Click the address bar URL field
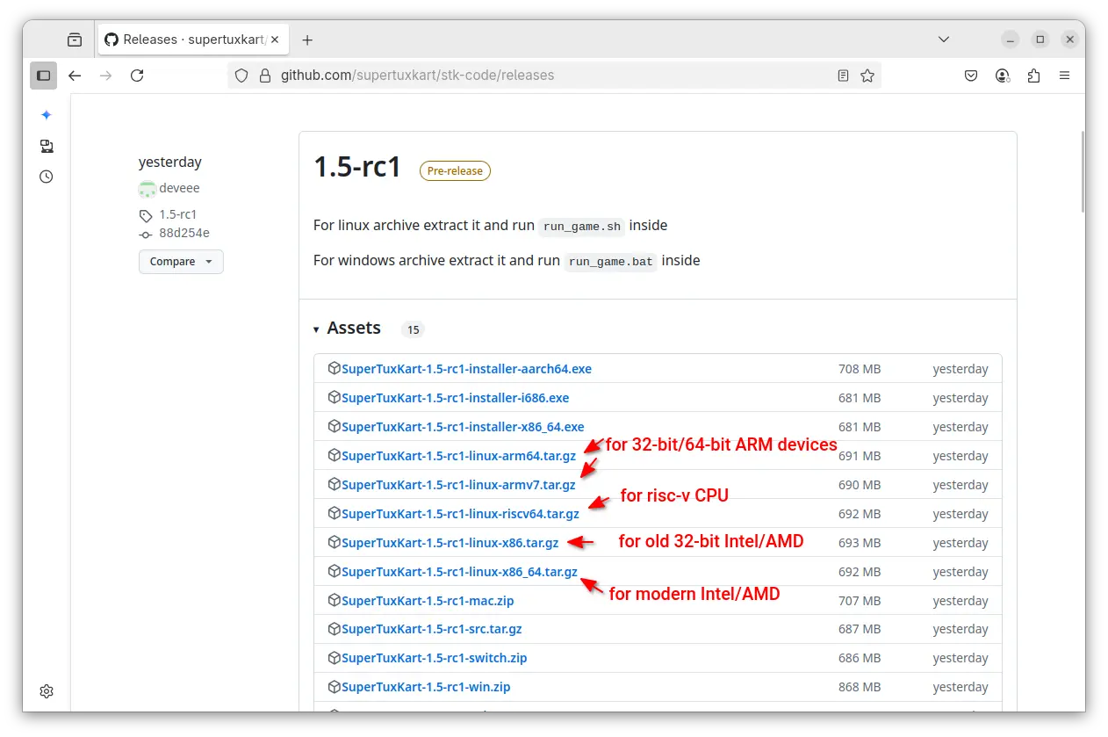This screenshot has width=1108, height=737. [x=553, y=76]
